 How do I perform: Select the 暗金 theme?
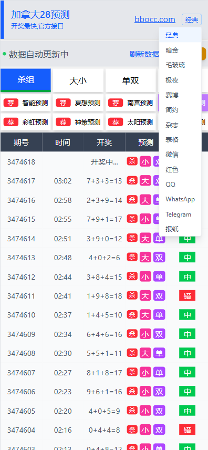pyautogui.click(x=180, y=50)
